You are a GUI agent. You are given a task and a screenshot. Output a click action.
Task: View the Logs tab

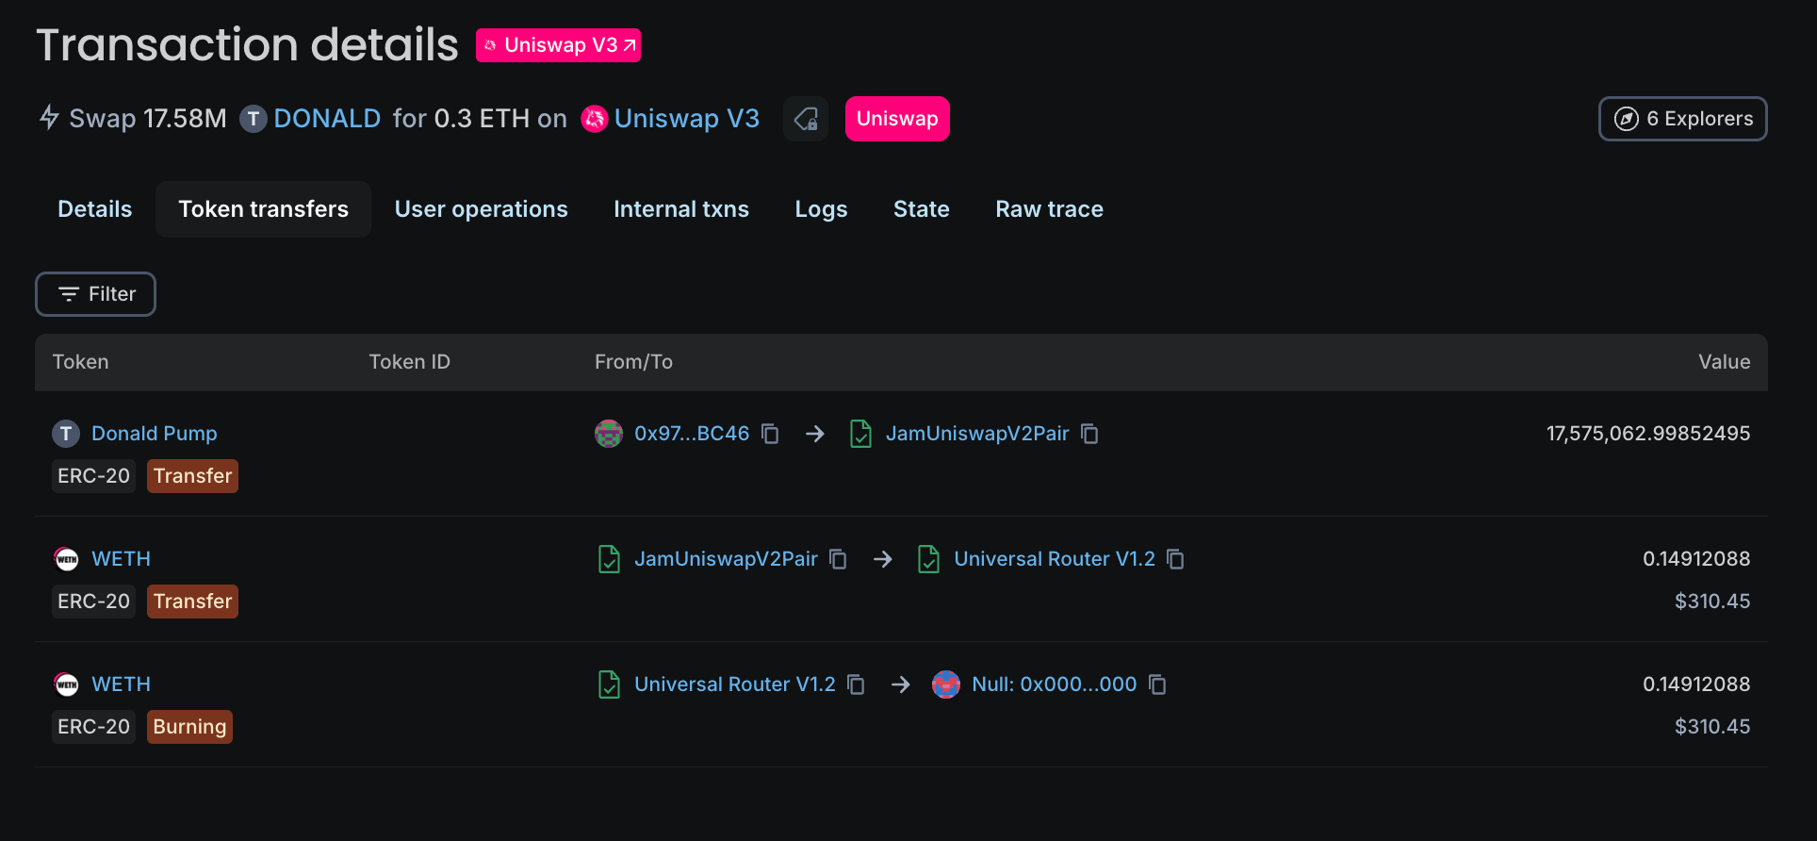tap(822, 209)
